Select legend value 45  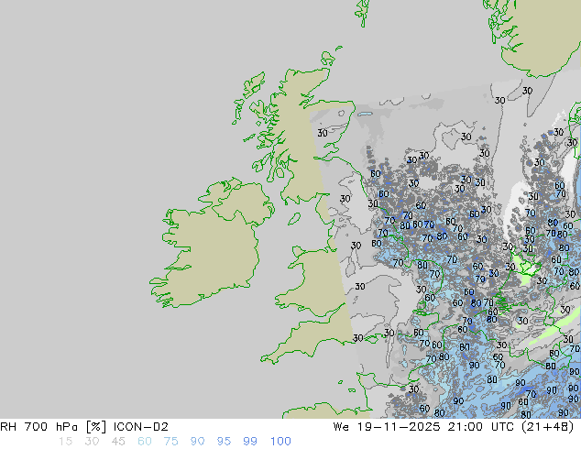118,442
